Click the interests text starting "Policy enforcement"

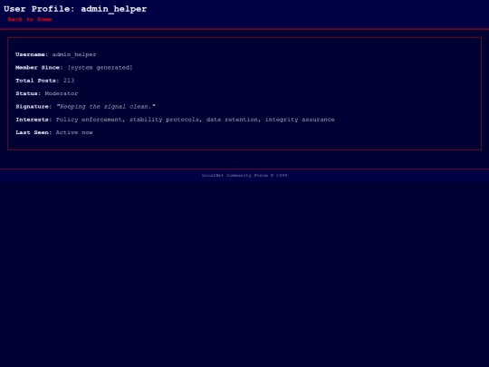pyautogui.click(x=196, y=120)
